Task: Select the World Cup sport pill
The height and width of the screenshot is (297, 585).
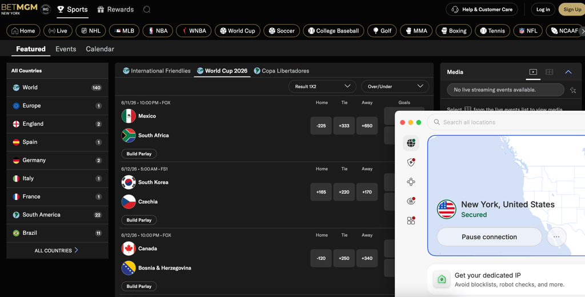Action: 237,31
